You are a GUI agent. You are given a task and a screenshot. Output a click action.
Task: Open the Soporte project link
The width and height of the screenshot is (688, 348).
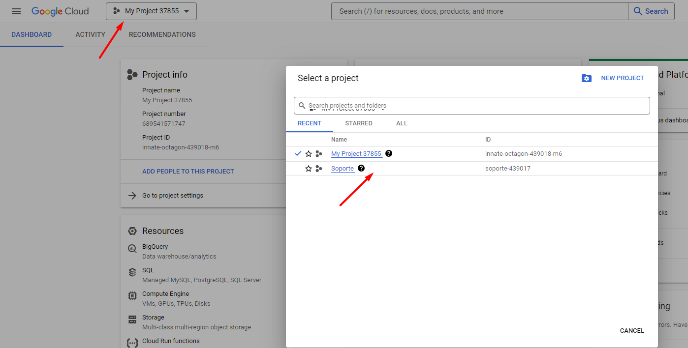[343, 169]
